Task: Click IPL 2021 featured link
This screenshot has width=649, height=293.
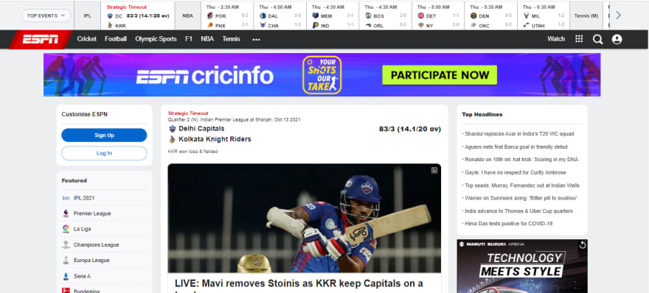Action: click(84, 198)
